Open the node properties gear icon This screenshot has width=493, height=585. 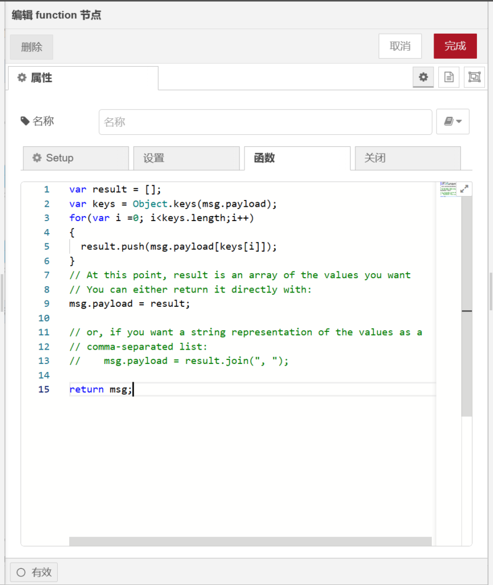[423, 77]
